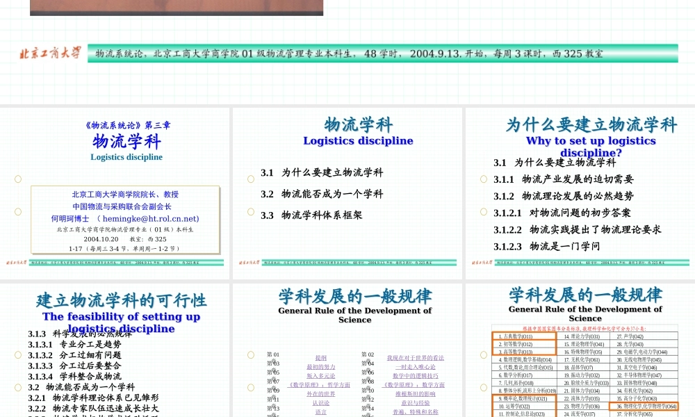Click '3.1.2.1 对物流问题的初步答案' item

coord(562,213)
